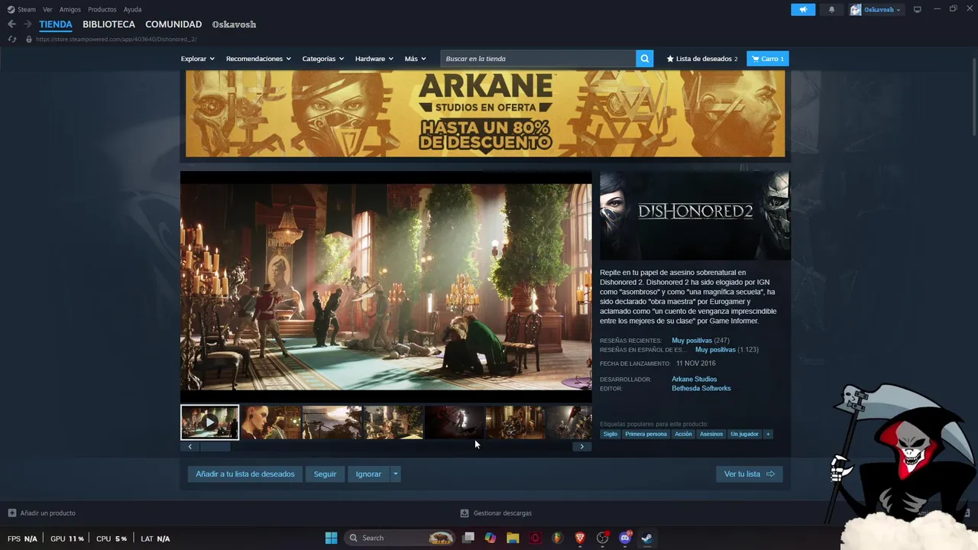Switch to the COMUNIDAD tab
978x550 pixels.
[x=173, y=24]
